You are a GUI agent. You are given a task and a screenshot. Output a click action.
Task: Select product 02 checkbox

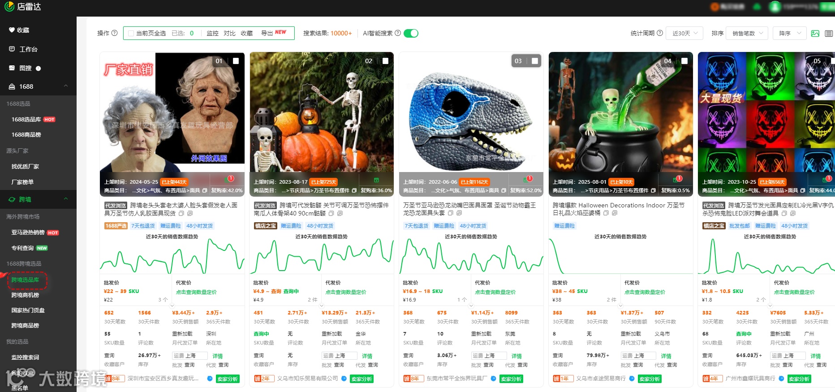(x=385, y=61)
